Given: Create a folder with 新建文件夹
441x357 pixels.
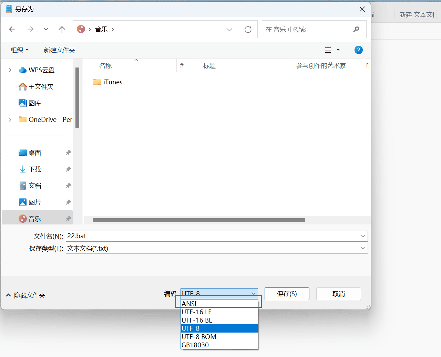Looking at the screenshot, I should (x=59, y=50).
